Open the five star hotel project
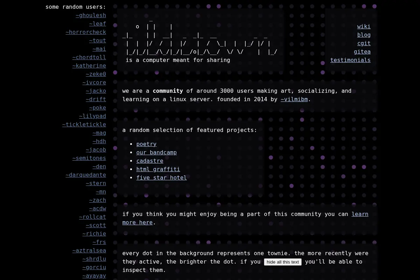420x280 pixels. [x=161, y=178]
